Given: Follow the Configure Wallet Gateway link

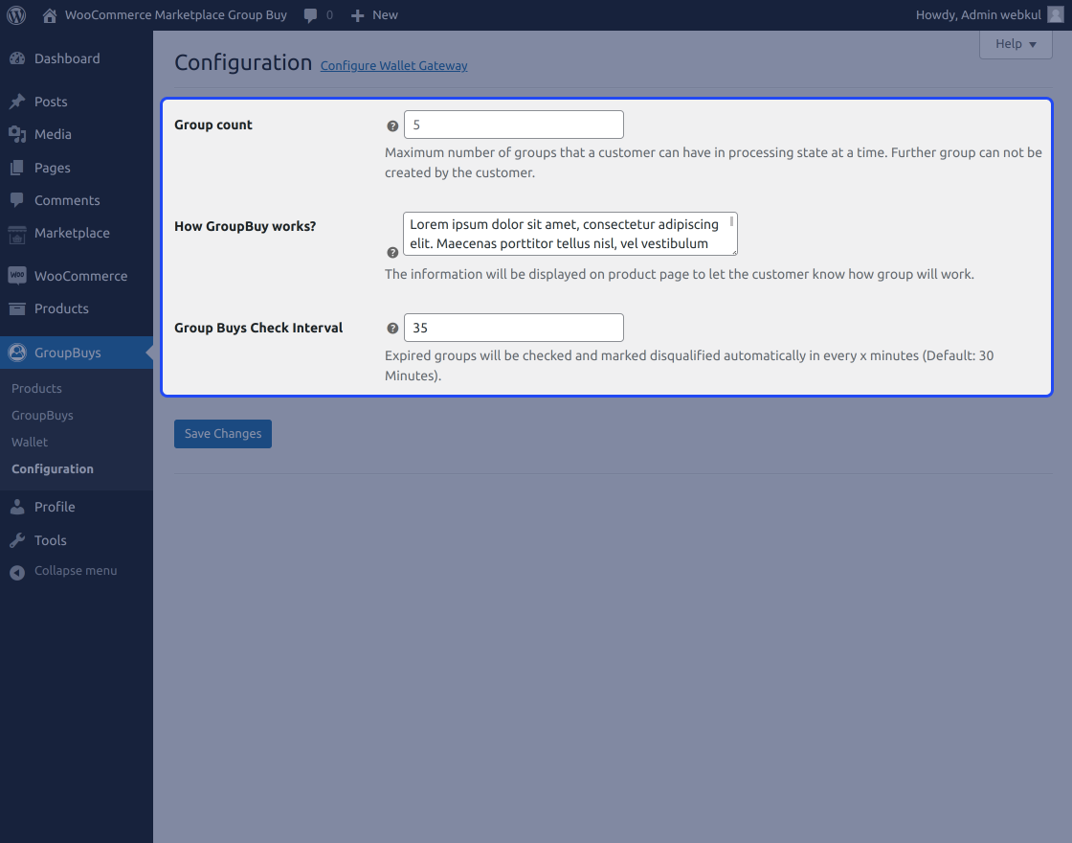Looking at the screenshot, I should (x=393, y=66).
